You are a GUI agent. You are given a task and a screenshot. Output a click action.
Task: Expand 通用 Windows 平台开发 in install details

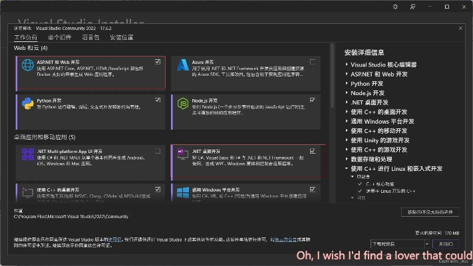tap(347, 121)
